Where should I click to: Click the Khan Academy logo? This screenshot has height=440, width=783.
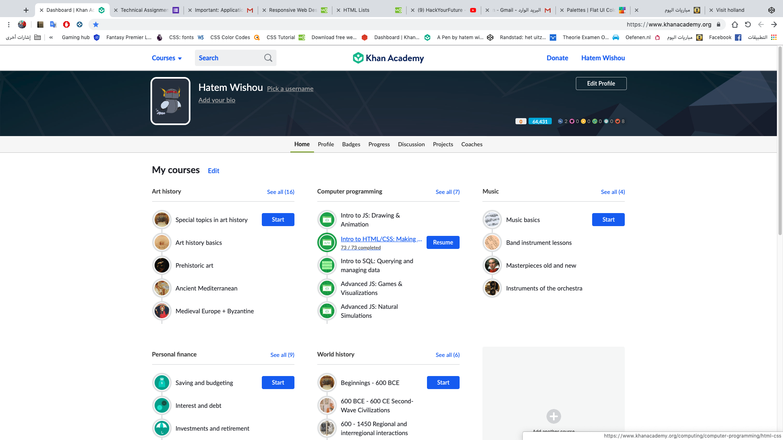[388, 58]
